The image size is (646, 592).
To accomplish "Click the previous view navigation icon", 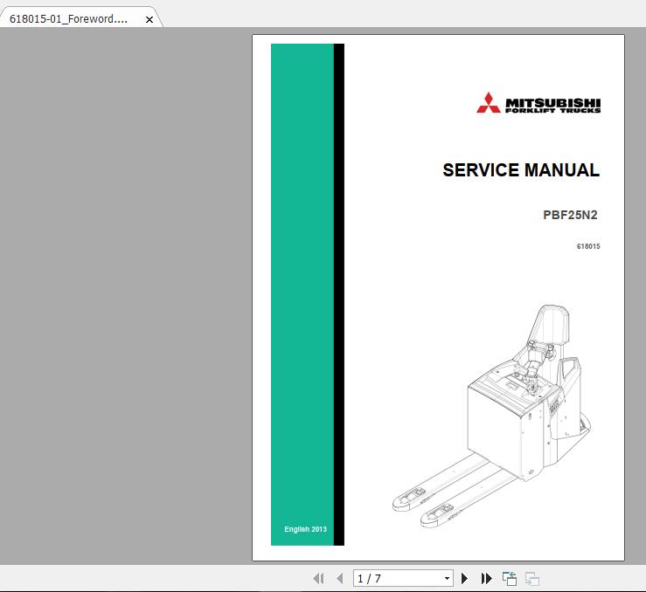I will pos(510,578).
